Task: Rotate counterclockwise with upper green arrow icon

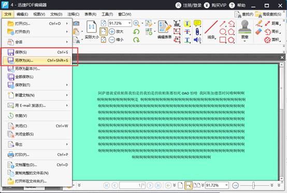Action: (x=136, y=32)
